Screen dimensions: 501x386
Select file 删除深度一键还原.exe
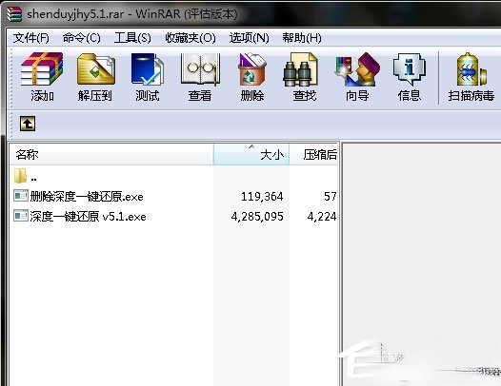click(x=87, y=197)
